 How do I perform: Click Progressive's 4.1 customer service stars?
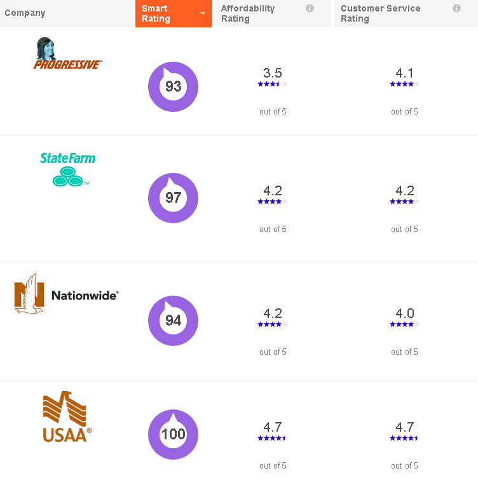pos(404,84)
